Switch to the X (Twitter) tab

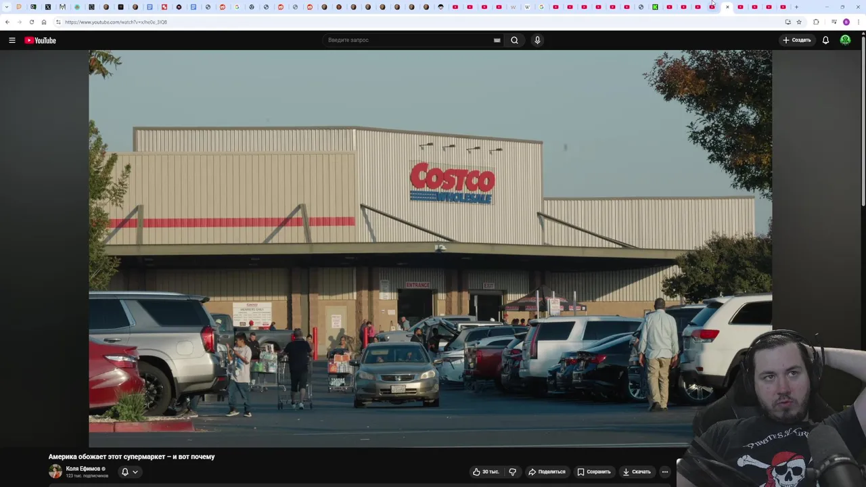click(48, 7)
